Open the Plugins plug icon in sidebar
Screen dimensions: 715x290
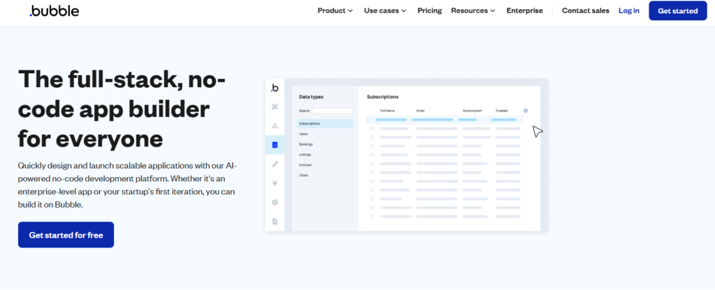tap(274, 183)
